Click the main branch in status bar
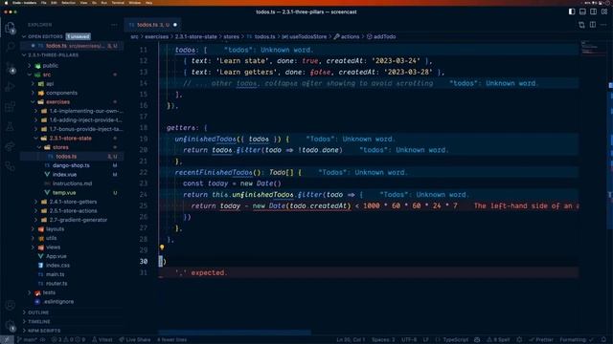 point(28,340)
